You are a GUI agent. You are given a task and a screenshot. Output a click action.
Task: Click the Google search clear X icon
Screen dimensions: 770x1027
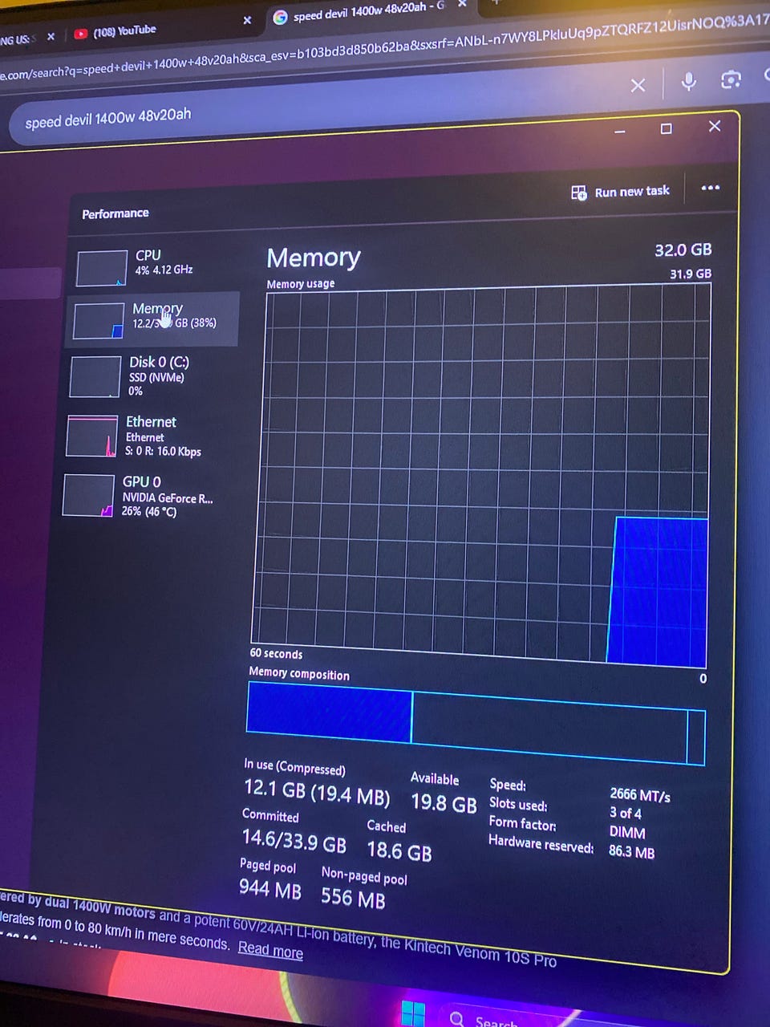(638, 85)
